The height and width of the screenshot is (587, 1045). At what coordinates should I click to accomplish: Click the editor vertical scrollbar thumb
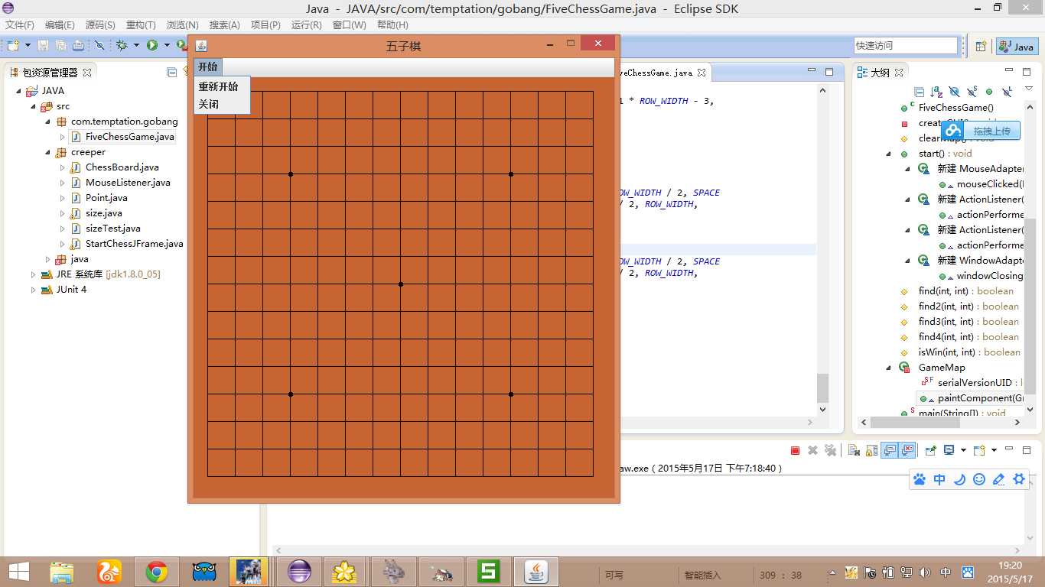(822, 388)
